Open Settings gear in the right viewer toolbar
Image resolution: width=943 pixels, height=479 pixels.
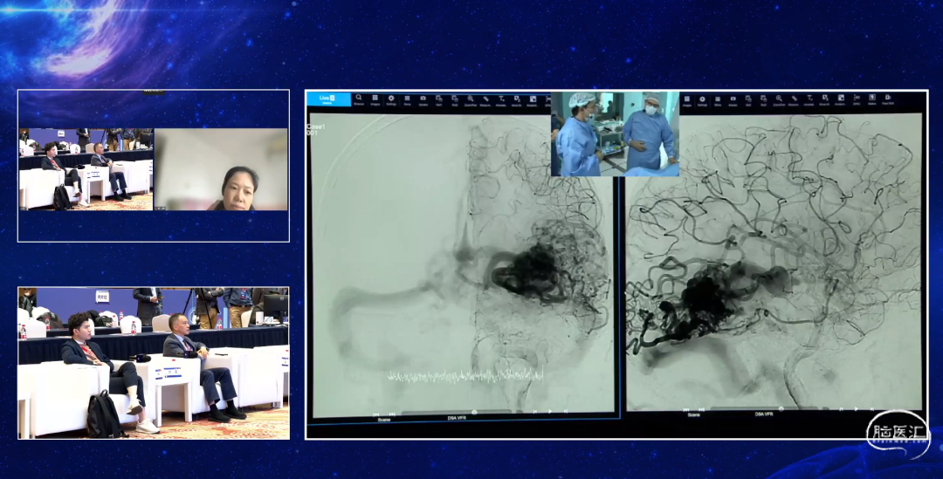tap(702, 100)
